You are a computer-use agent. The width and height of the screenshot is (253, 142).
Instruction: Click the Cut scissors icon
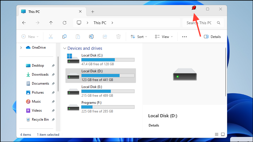click(x=51, y=37)
